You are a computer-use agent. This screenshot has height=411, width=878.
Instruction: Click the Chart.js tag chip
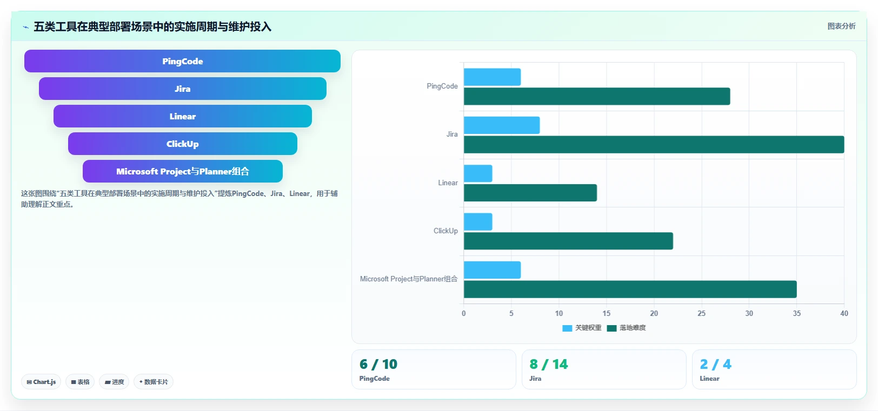click(41, 382)
